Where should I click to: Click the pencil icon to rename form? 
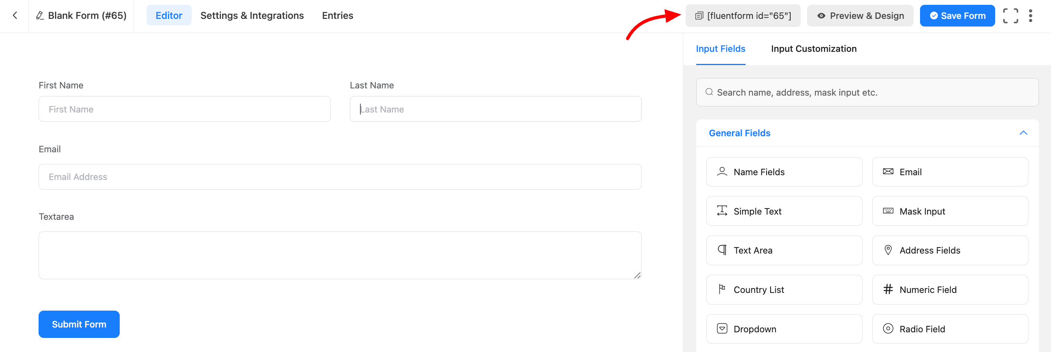(40, 16)
